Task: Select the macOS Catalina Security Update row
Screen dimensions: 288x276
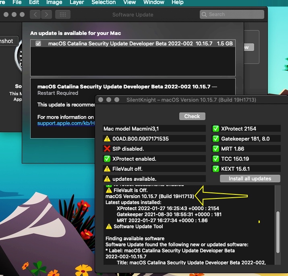Action: click(x=133, y=43)
